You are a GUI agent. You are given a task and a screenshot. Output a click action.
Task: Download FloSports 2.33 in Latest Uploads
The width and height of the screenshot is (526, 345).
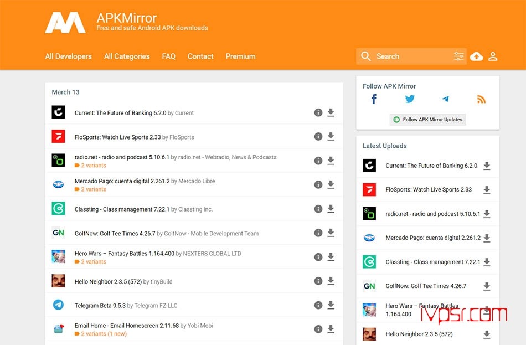click(x=487, y=190)
